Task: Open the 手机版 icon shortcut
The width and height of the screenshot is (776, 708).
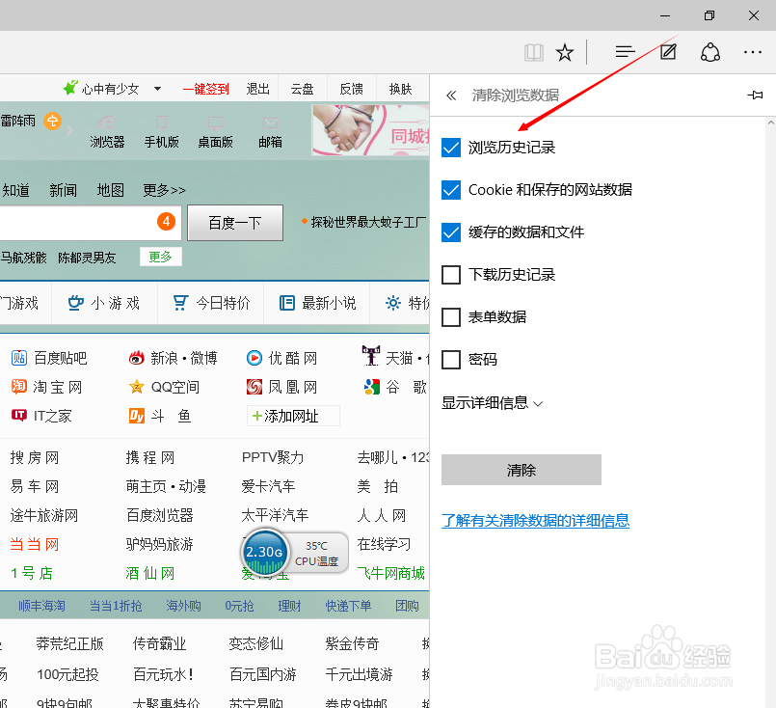Action: 161,132
